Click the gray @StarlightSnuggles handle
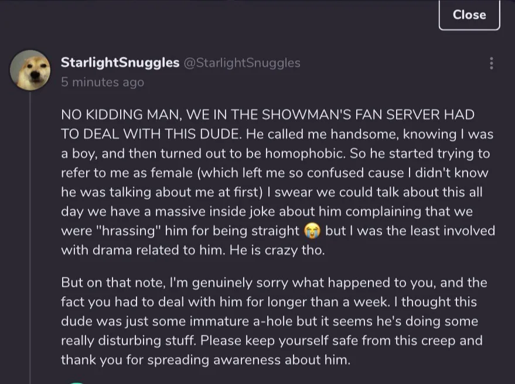515x384 pixels. [243, 63]
